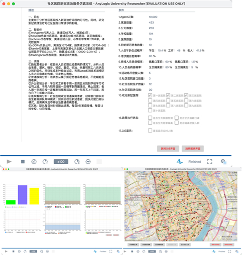Click the AnyLogic logo icon
The width and height of the screenshot is (242, 255).
tap(180, 161)
